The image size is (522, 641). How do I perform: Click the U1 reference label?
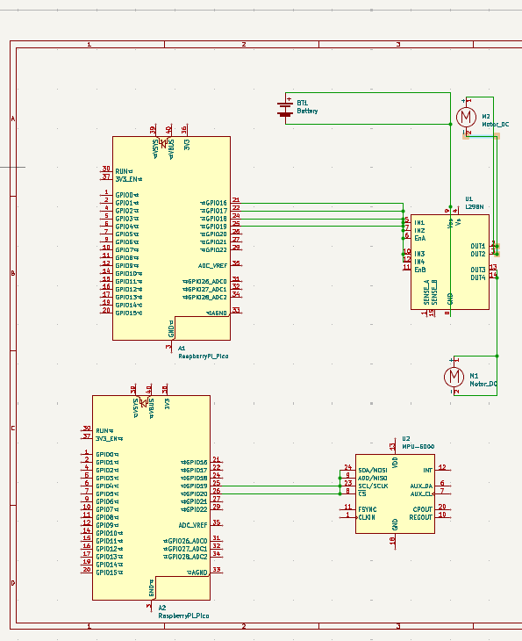(x=468, y=199)
